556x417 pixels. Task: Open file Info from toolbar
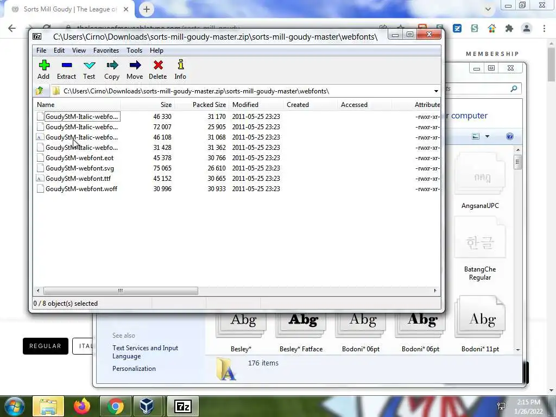tap(180, 69)
